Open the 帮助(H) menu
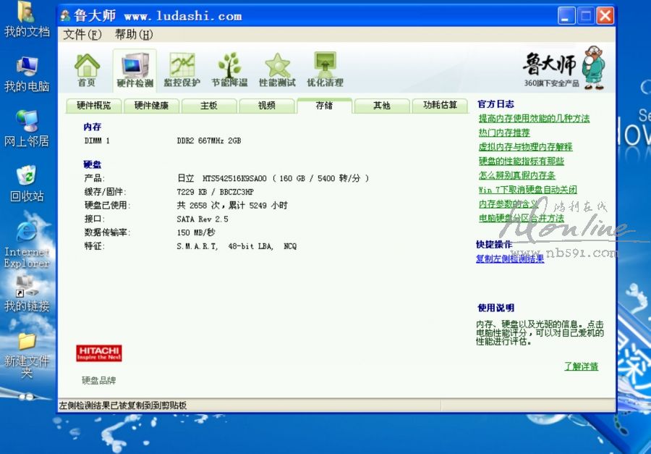This screenshot has width=651, height=454. (x=134, y=35)
